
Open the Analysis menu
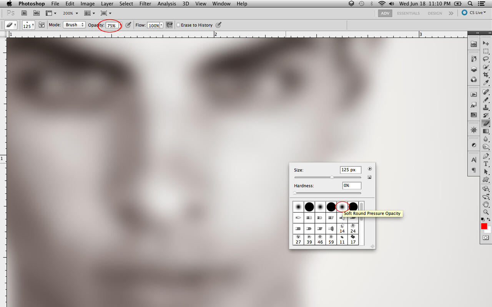(x=167, y=4)
